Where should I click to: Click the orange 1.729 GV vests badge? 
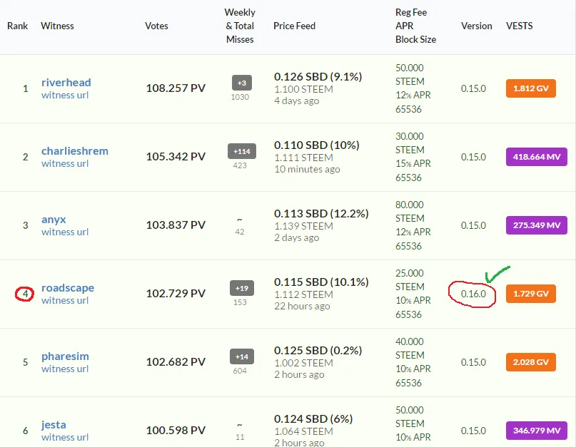tap(531, 294)
